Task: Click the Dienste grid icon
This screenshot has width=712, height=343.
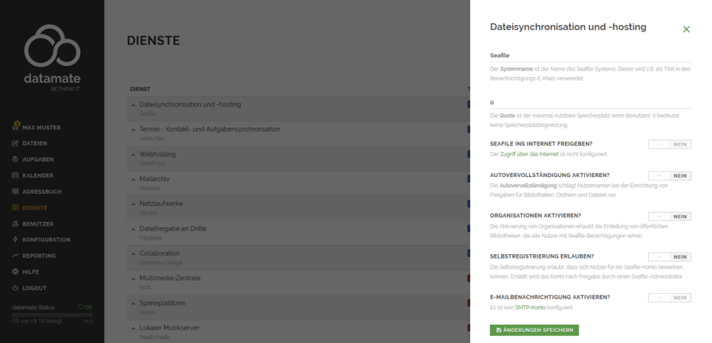Action: click(x=15, y=208)
